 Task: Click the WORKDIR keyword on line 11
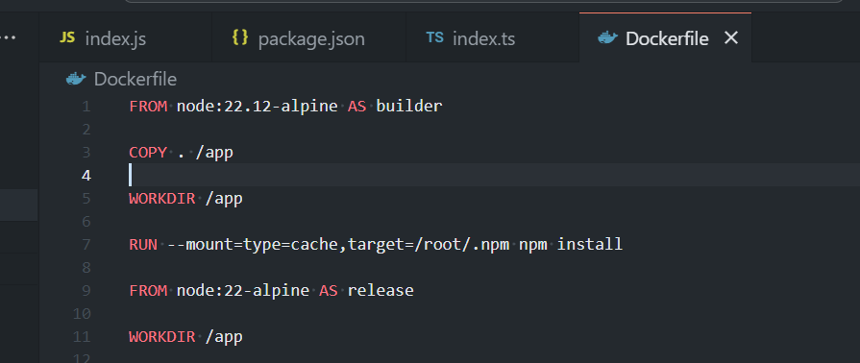(x=162, y=337)
